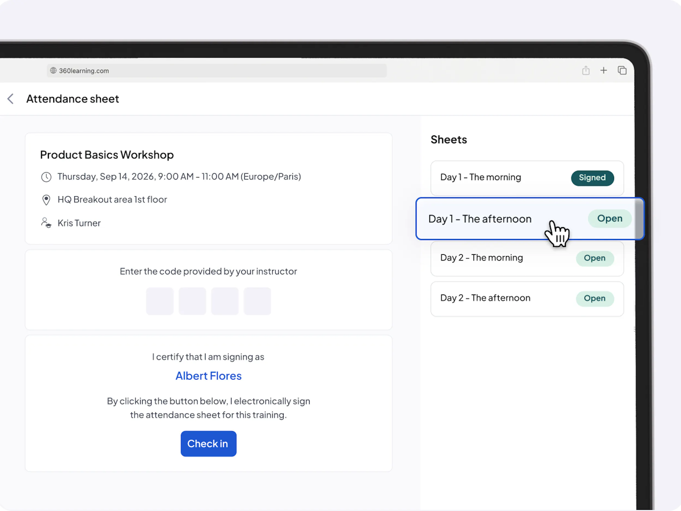Focus the fourth code digit box
The width and height of the screenshot is (681, 511).
coord(257,301)
